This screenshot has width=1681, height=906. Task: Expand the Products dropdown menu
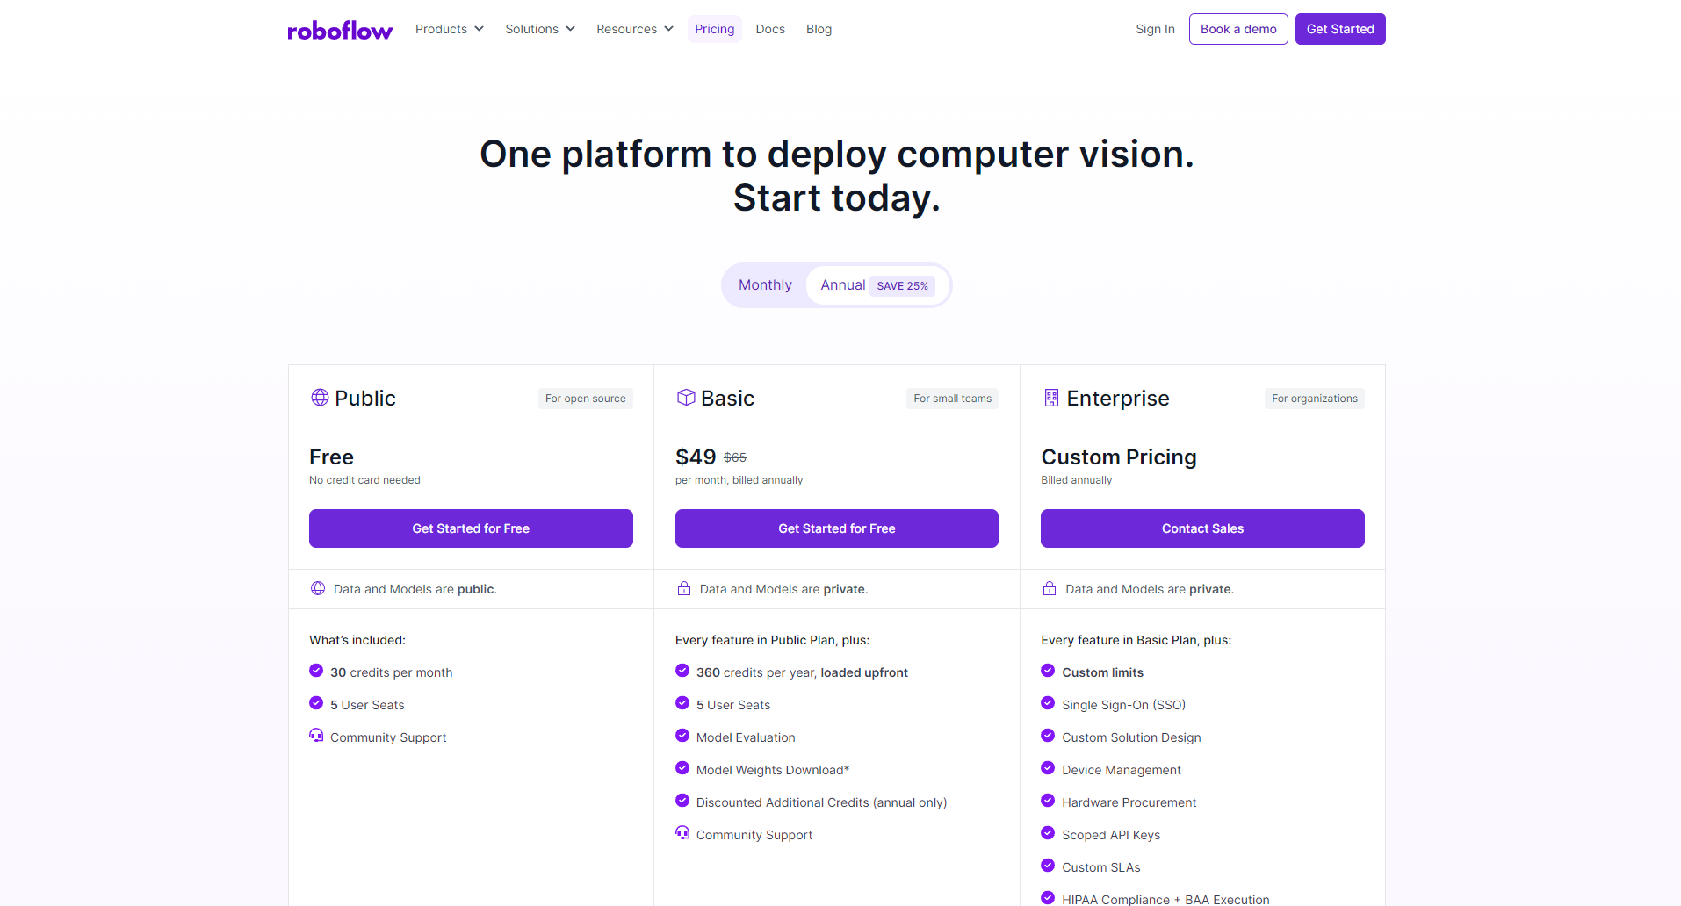pos(449,29)
